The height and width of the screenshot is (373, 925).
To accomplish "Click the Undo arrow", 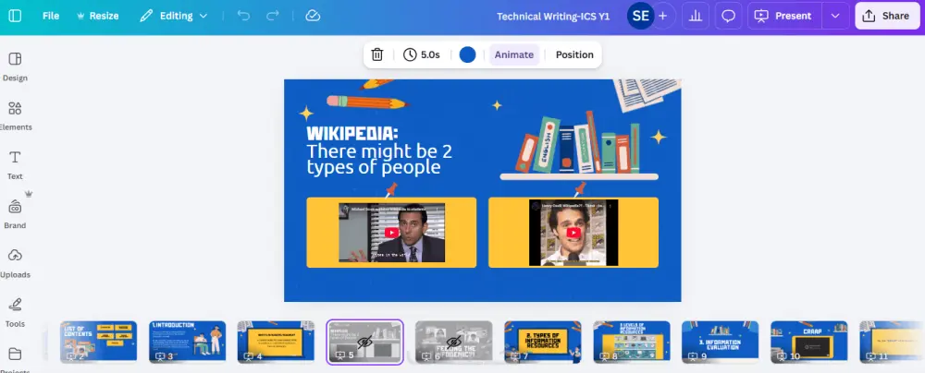I will coord(243,16).
